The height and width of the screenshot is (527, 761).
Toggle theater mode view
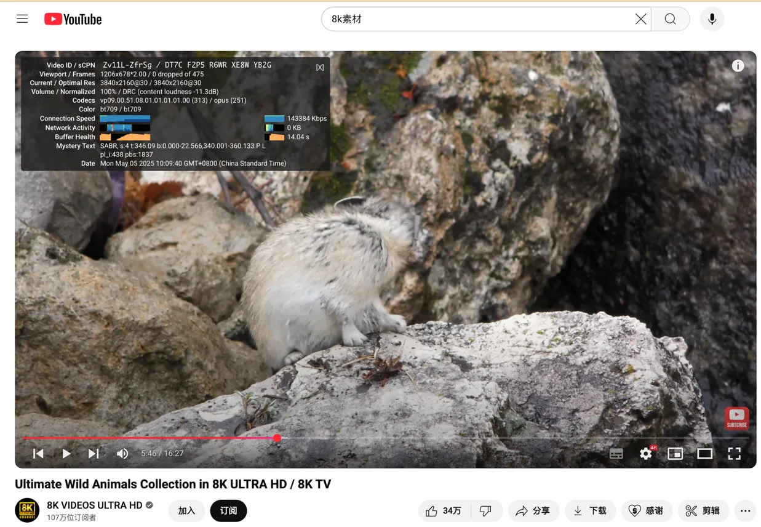pyautogui.click(x=705, y=454)
